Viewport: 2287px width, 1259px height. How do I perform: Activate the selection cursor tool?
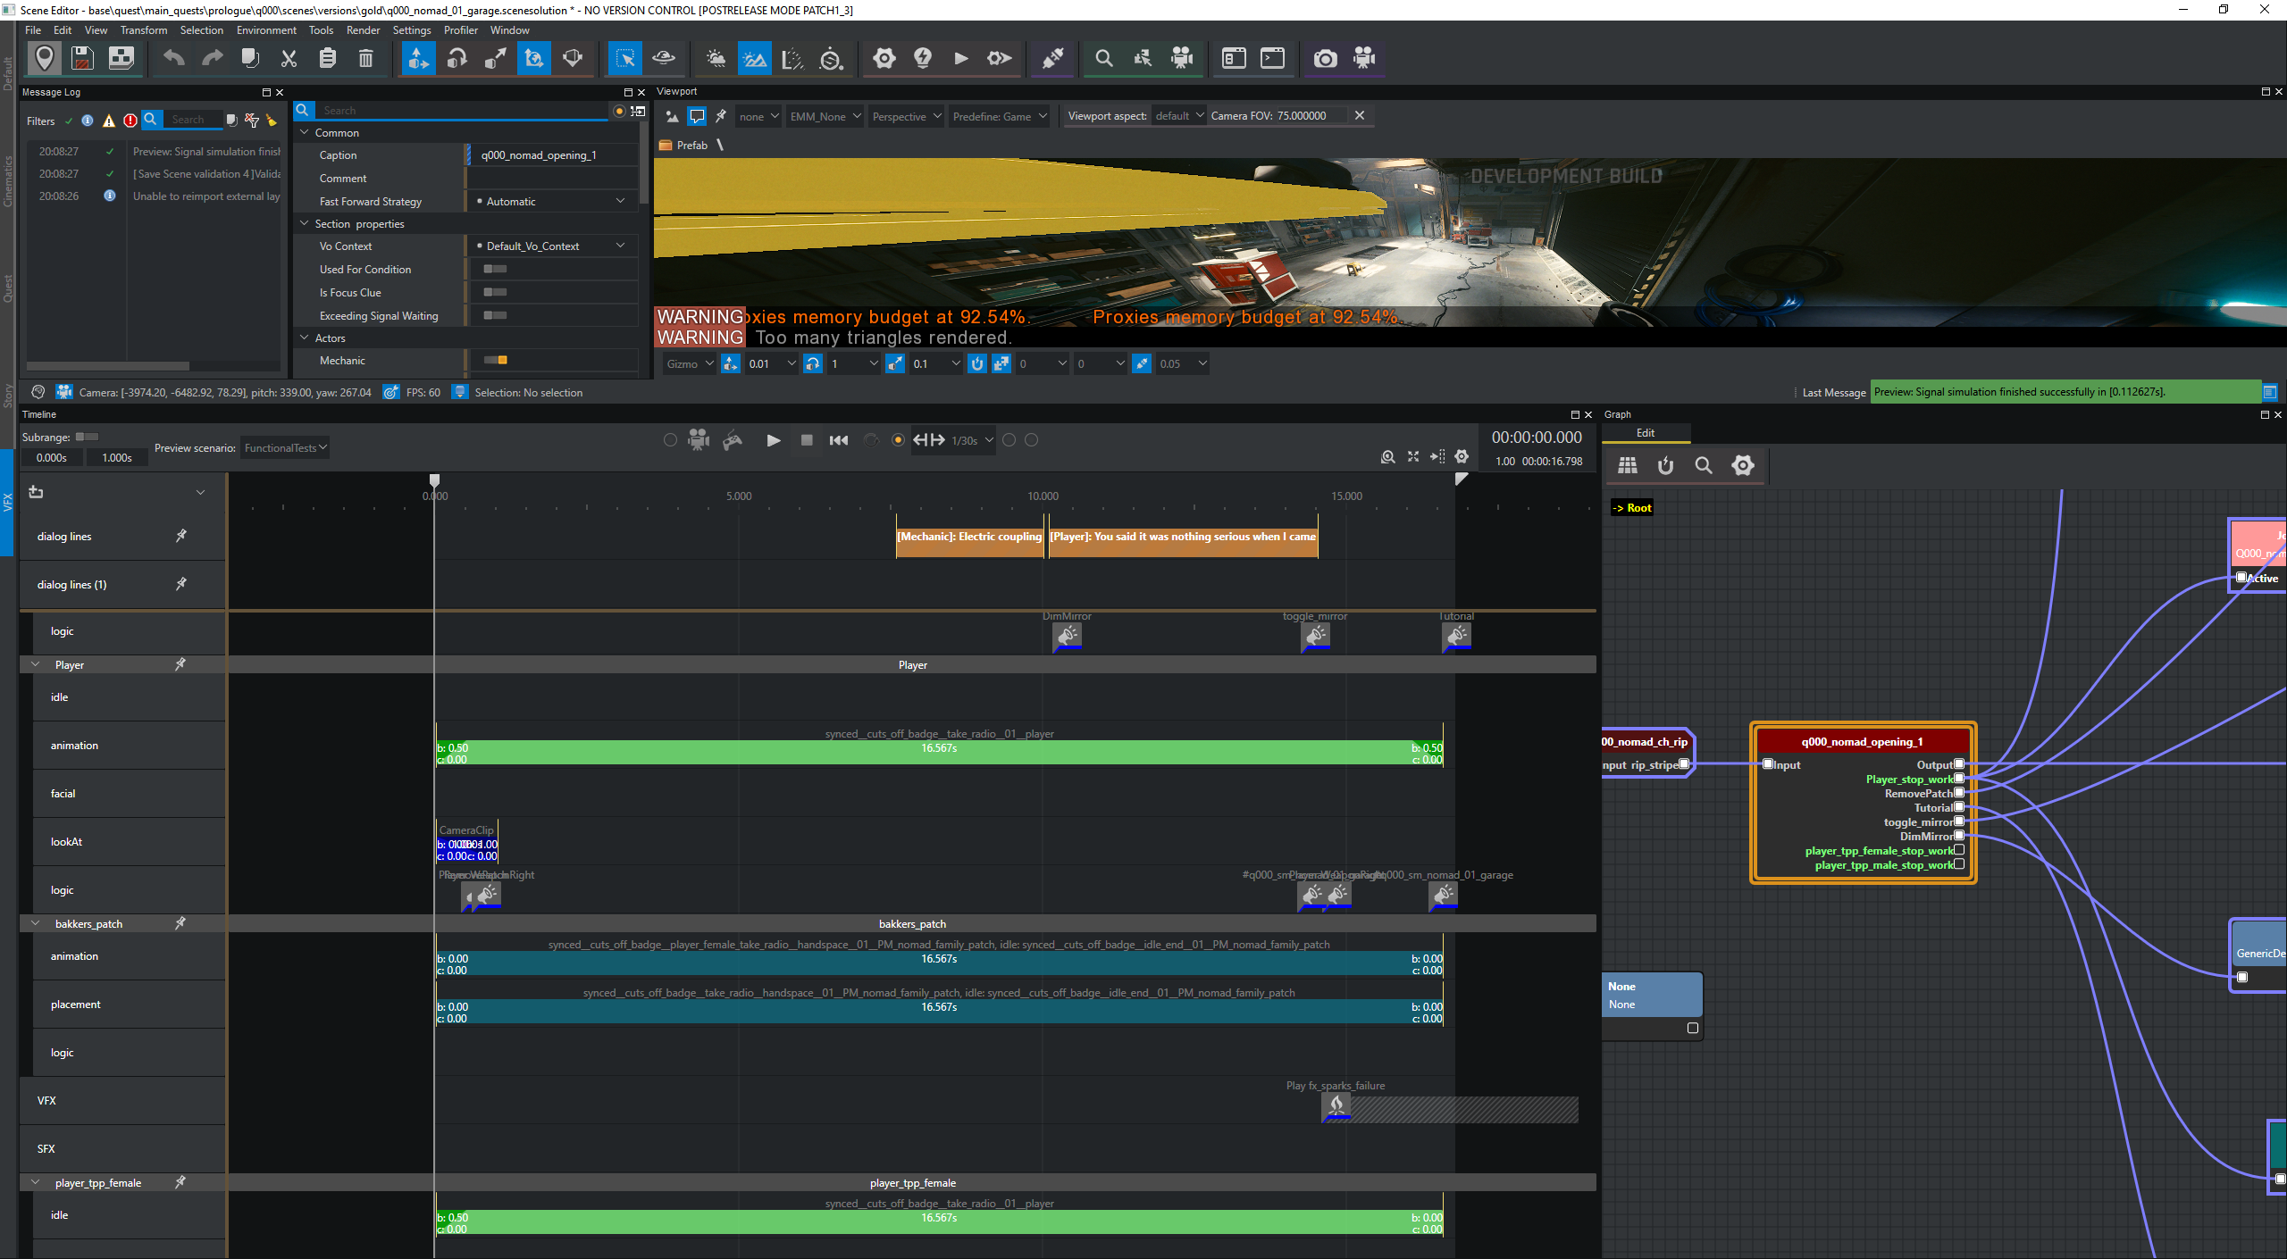625,59
